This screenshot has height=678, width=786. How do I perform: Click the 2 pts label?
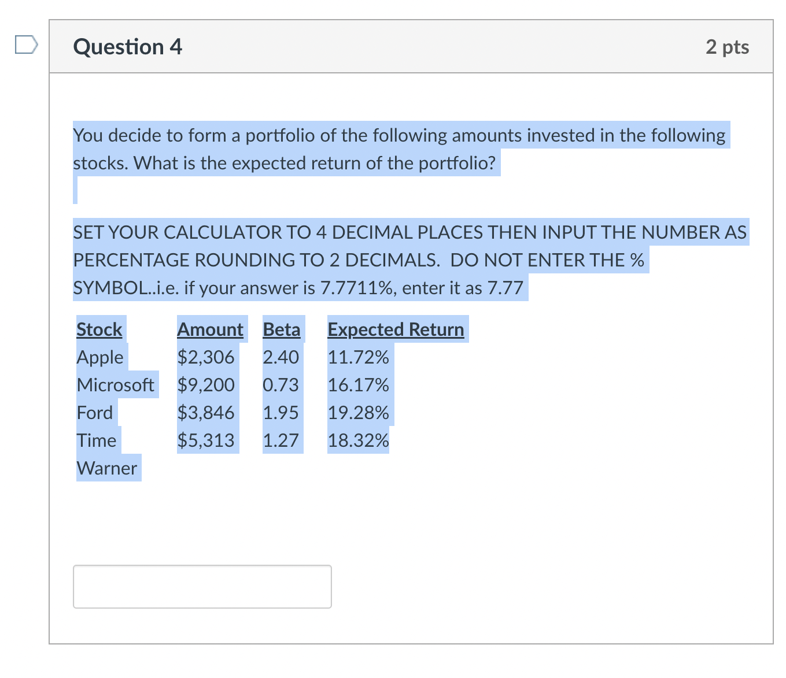click(x=728, y=47)
